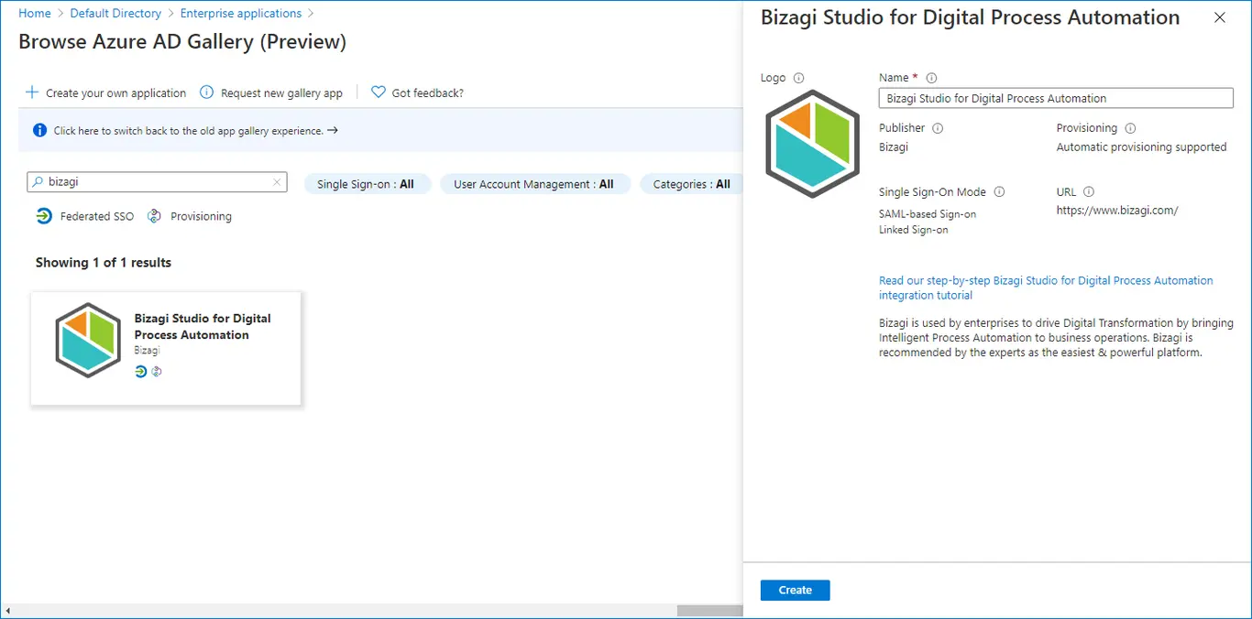Go to Home in the breadcrumb
The height and width of the screenshot is (619, 1252).
click(35, 14)
